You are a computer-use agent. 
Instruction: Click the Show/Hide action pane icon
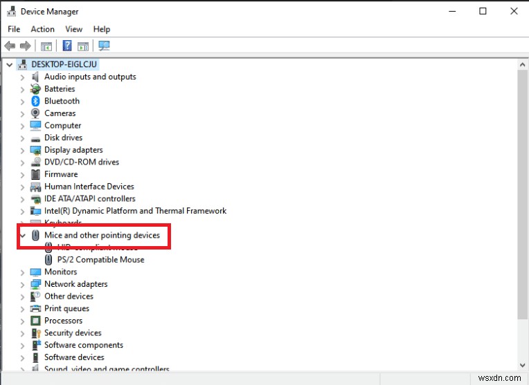click(82, 46)
